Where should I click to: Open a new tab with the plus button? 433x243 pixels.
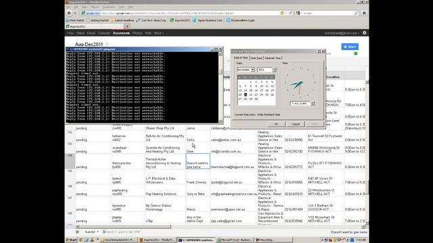pos(127,26)
